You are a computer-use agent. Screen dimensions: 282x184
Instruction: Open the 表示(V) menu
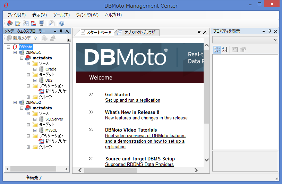[40, 15]
